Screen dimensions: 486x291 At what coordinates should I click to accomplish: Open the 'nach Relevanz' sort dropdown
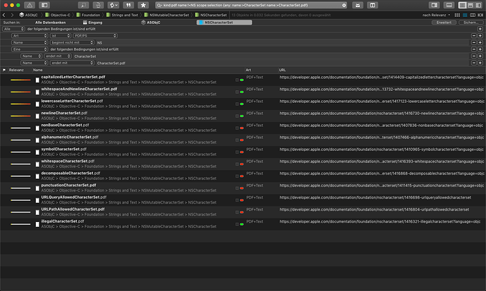pos(436,15)
